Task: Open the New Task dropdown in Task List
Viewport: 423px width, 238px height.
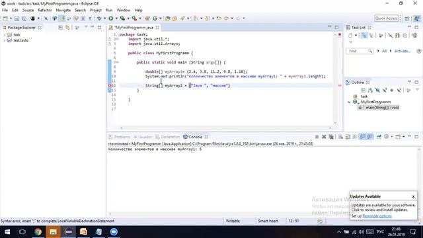Action: (x=356, y=35)
